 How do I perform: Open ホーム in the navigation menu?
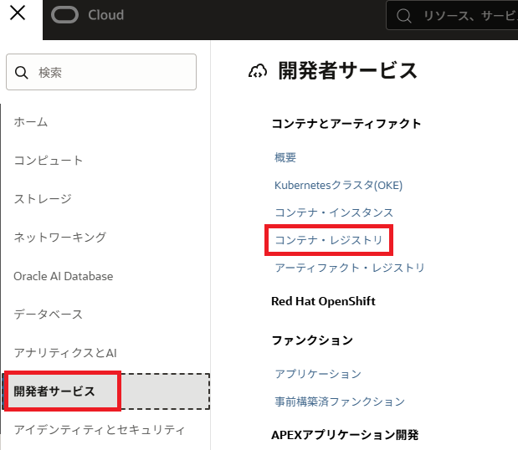pos(31,122)
